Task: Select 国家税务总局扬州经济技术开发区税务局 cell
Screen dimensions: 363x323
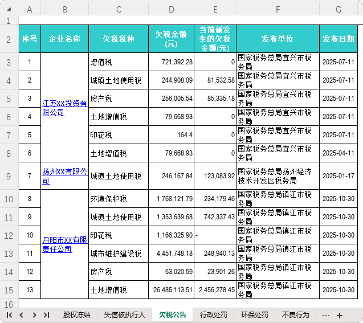Action: (278, 176)
